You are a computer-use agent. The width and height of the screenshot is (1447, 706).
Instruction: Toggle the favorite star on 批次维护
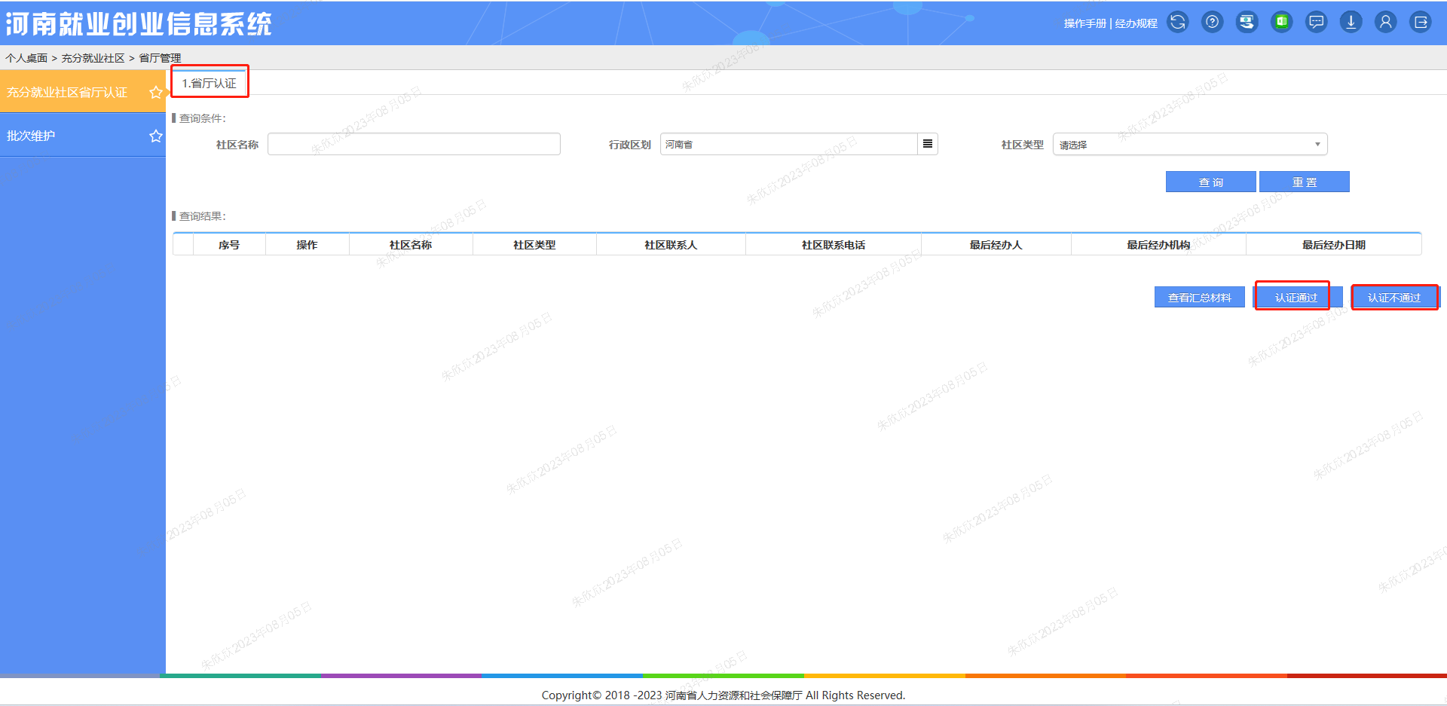click(156, 136)
